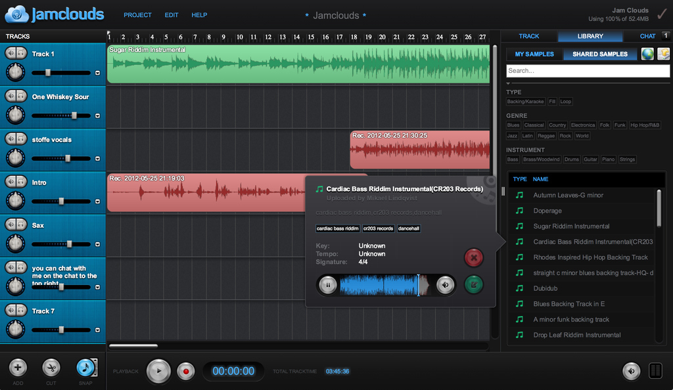This screenshot has height=390, width=673.
Task: Click the music note icon beside Autumn Leaves-G minor
Action: tap(519, 195)
